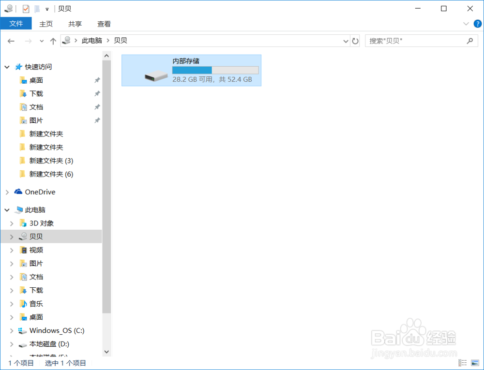Unpin 图片 from Quick access
The width and height of the screenshot is (484, 370).
click(x=97, y=120)
